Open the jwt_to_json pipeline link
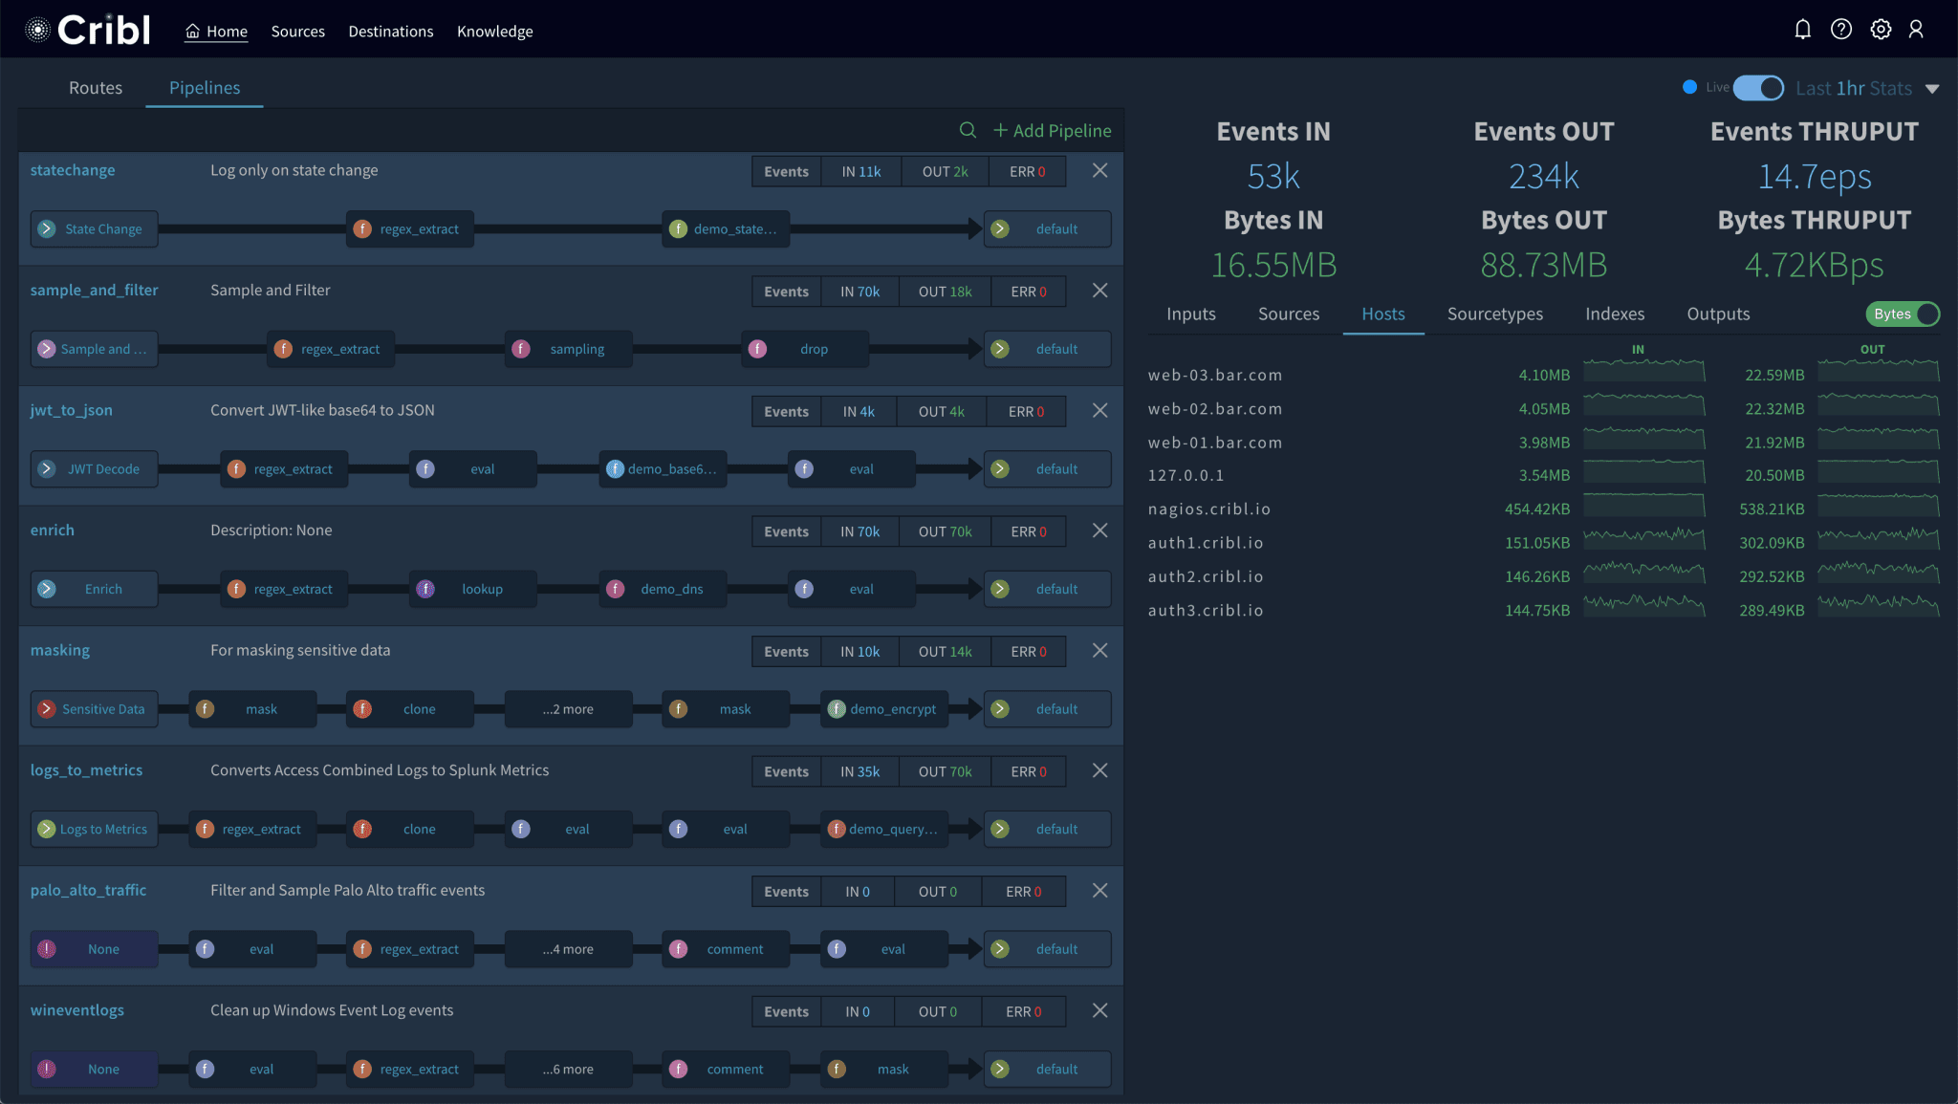The width and height of the screenshot is (1958, 1104). (x=70, y=409)
